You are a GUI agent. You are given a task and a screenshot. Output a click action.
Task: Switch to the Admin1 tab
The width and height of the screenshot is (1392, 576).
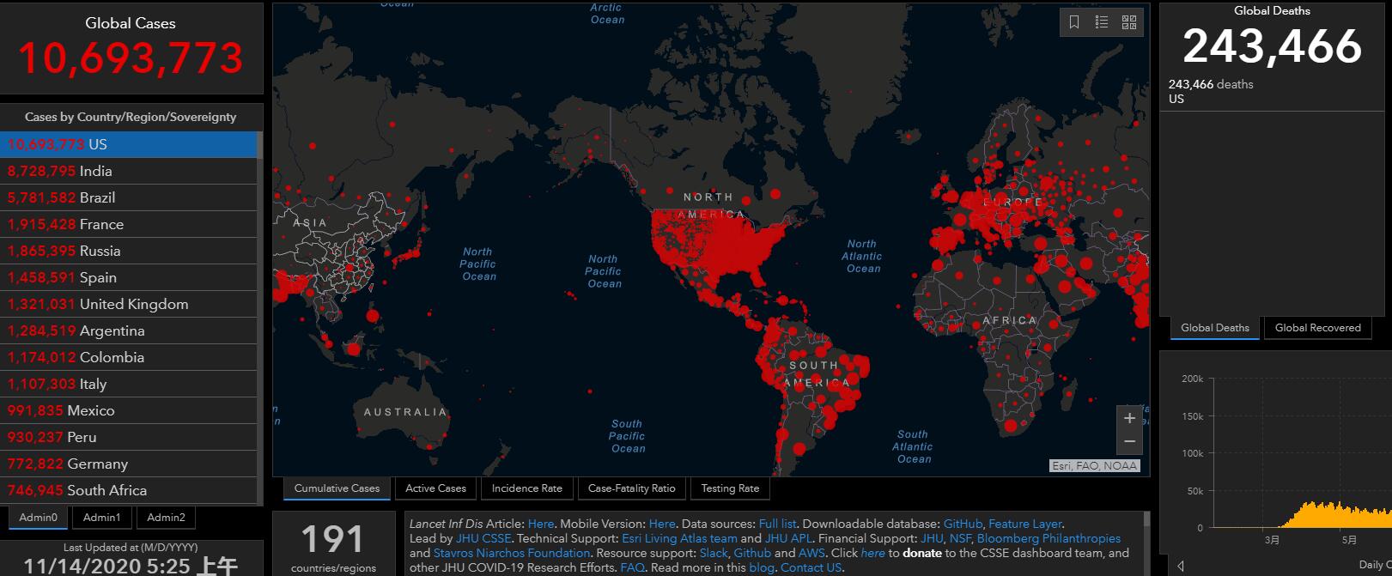coord(101,518)
